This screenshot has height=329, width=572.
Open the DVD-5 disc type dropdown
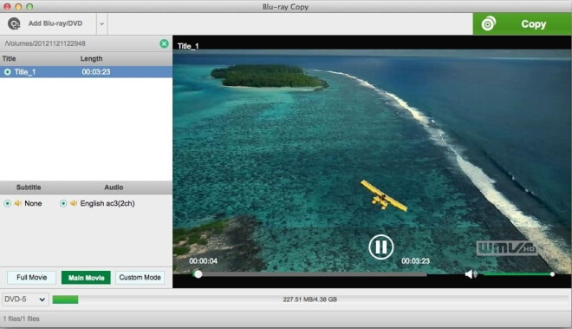[25, 299]
